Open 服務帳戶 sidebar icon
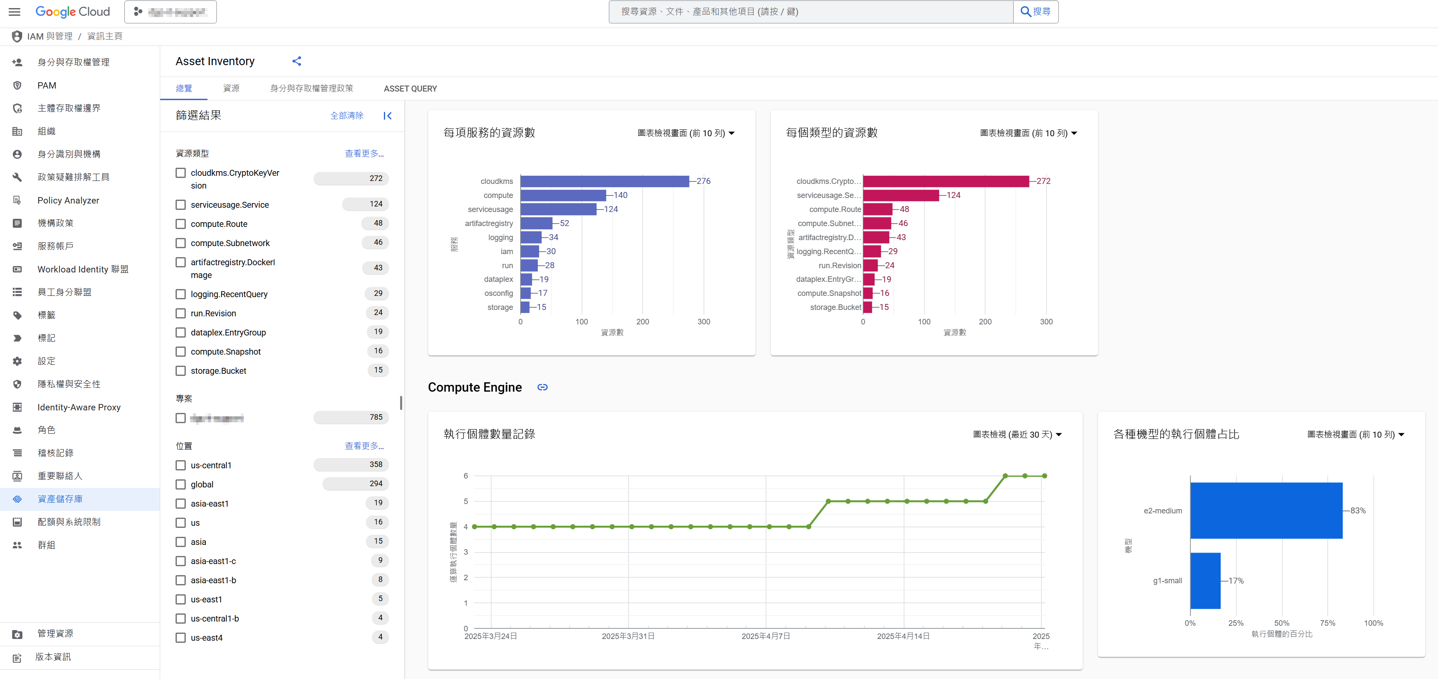The height and width of the screenshot is (679, 1438). (x=17, y=246)
